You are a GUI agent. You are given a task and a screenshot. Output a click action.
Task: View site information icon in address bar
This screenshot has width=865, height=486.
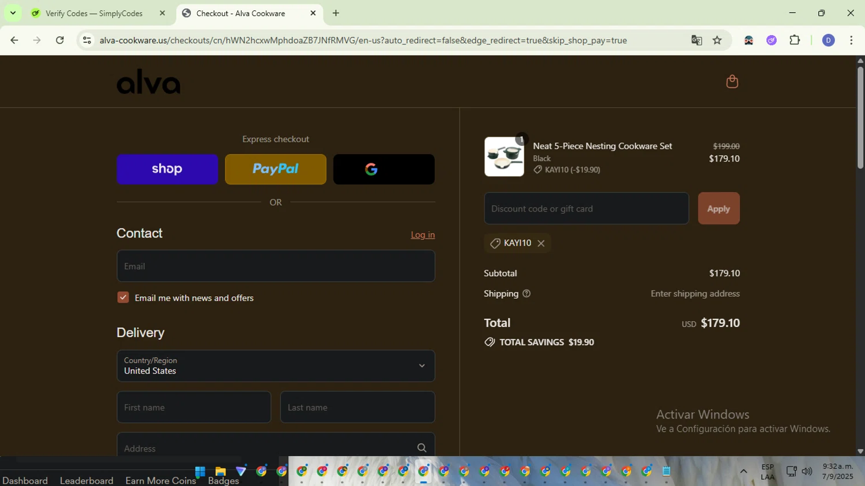pos(87,40)
